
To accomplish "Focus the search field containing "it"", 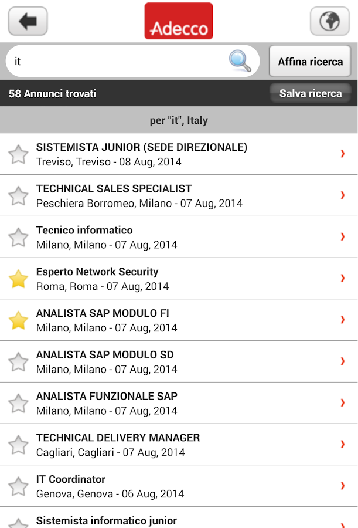I will 117,61.
